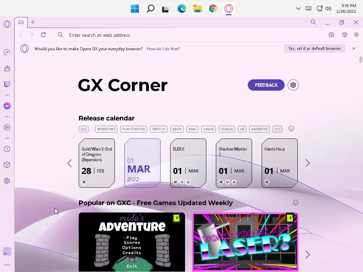Viewport: 363px width, 272px height.
Task: Open a new tab with plus button
Action: coord(33,22)
